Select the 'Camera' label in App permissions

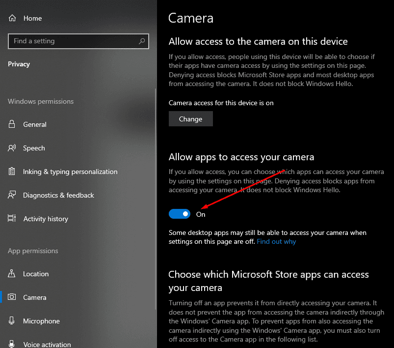(x=35, y=297)
